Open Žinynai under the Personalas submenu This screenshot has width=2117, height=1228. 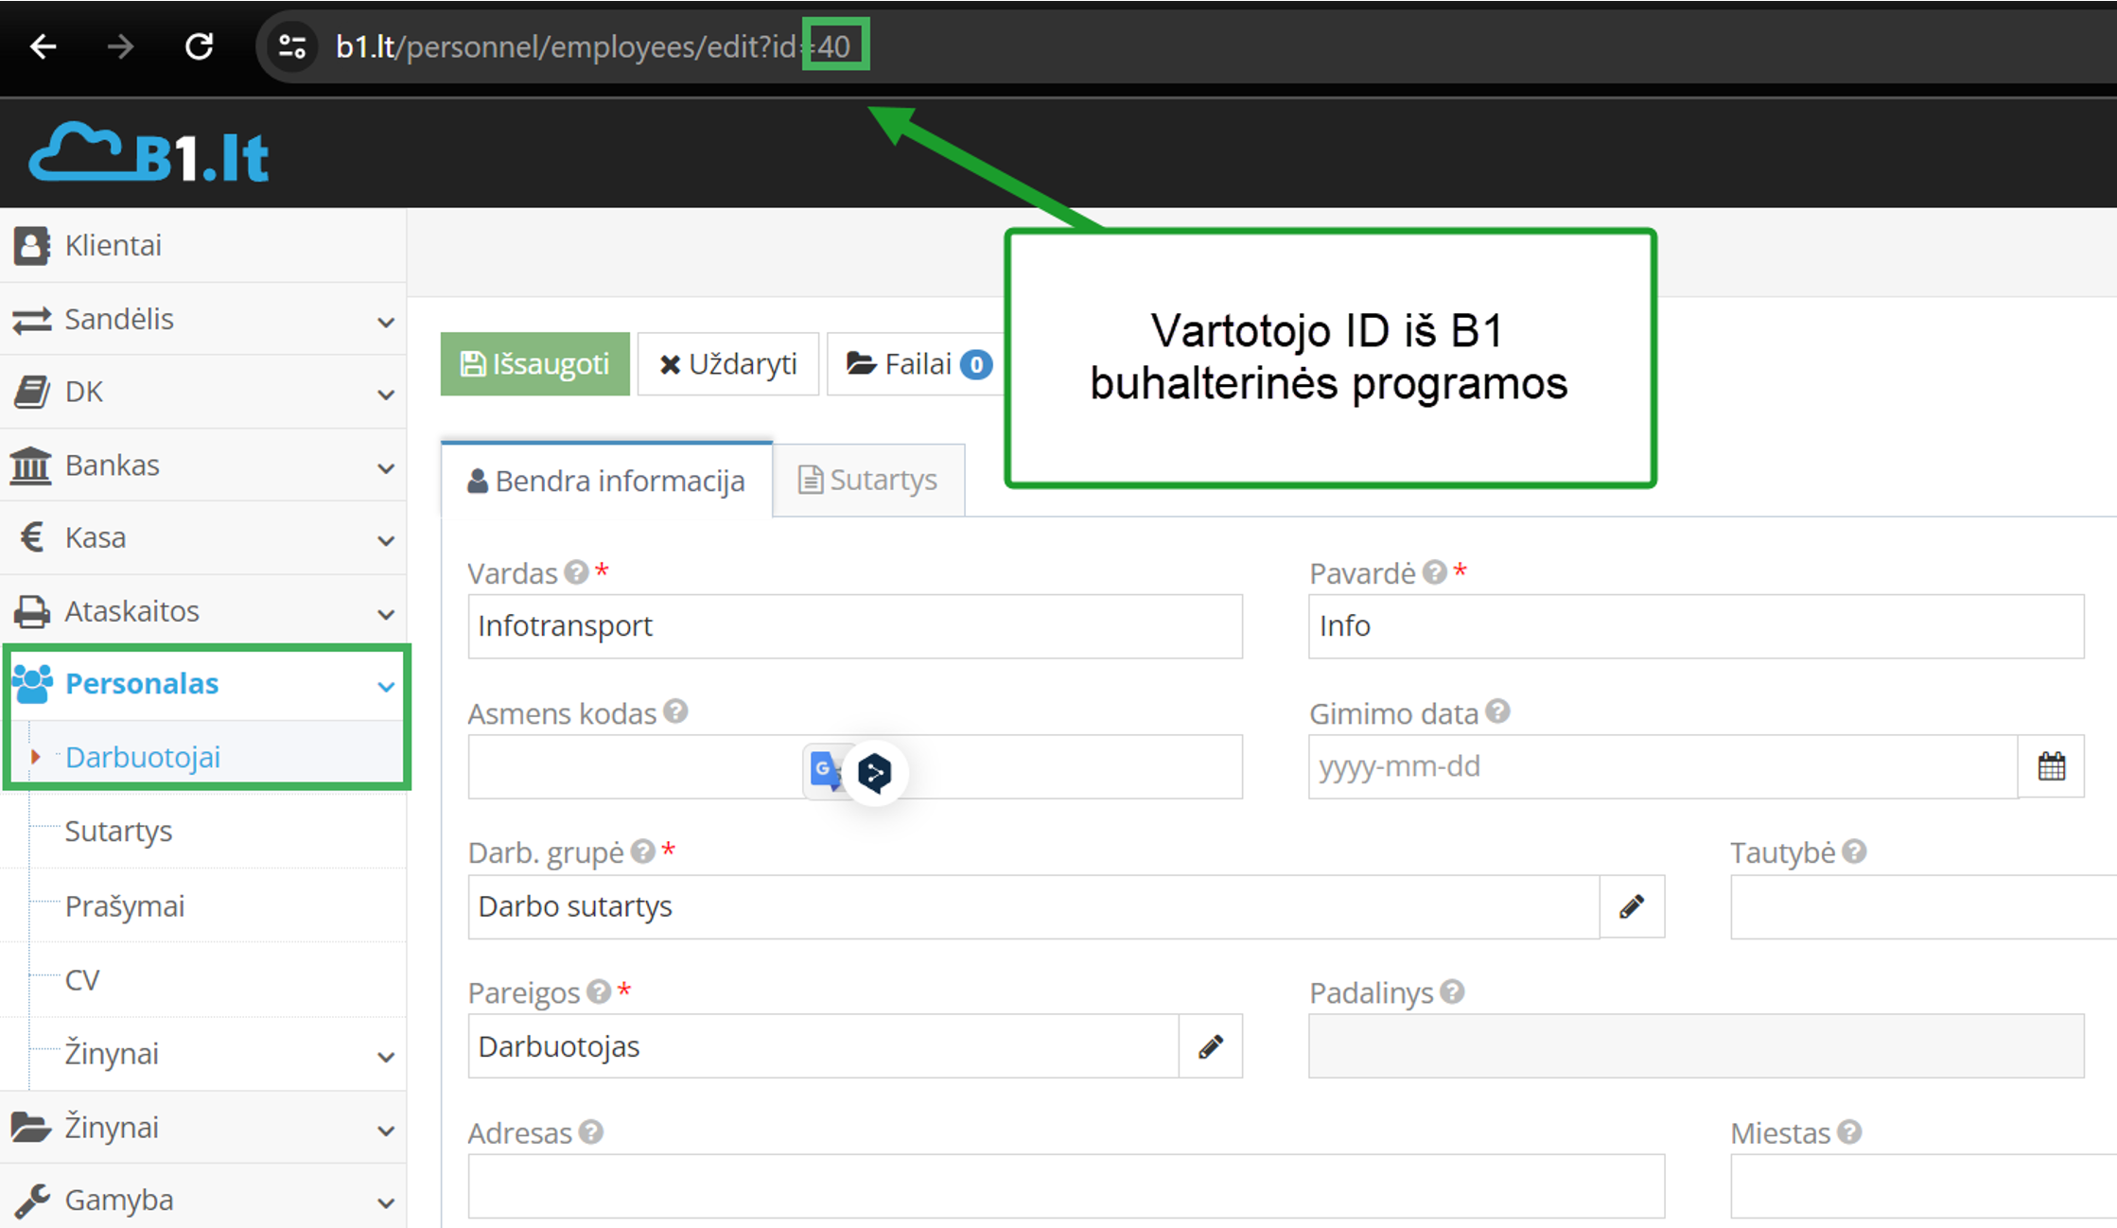(x=112, y=1054)
